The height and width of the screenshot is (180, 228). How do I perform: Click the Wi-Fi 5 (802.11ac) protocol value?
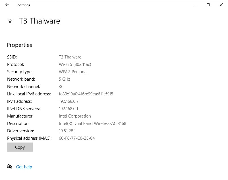[75, 64]
